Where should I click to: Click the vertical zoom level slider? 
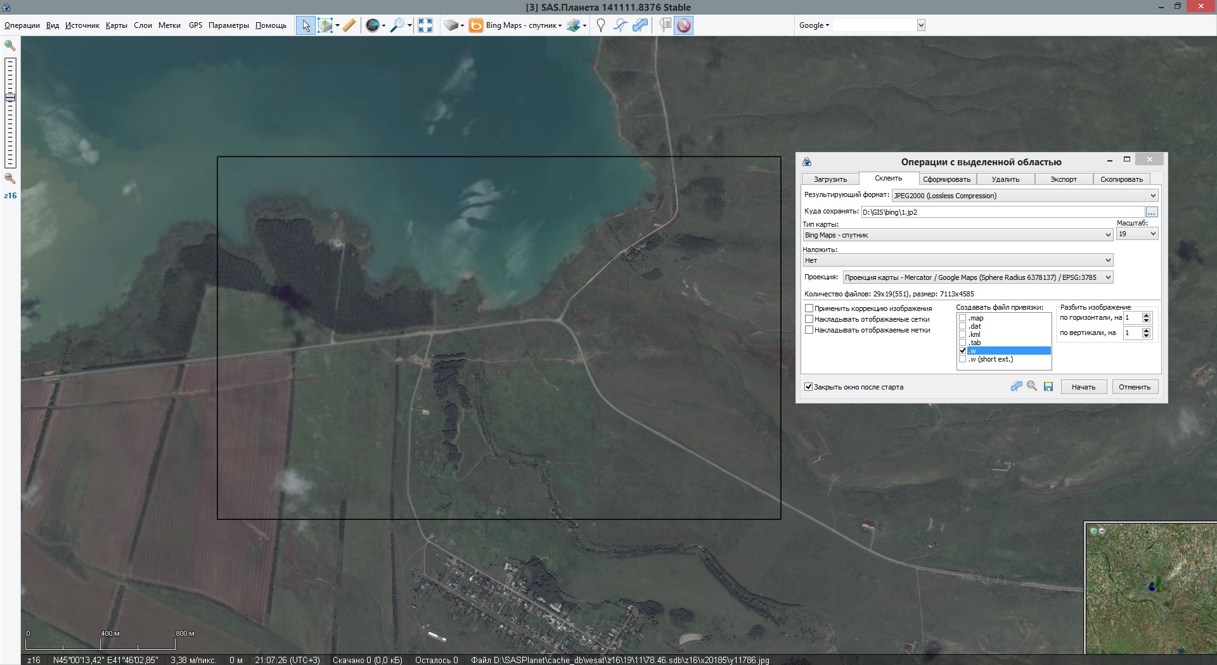click(x=10, y=113)
